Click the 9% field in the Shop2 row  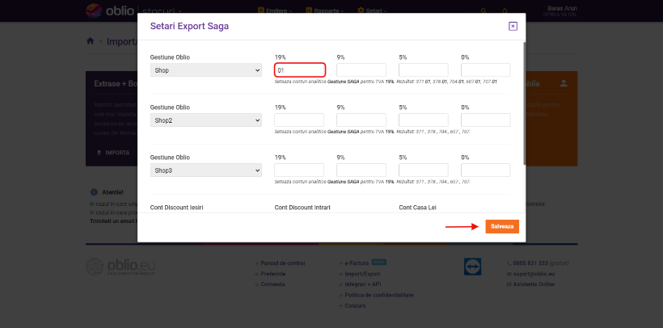(361, 120)
